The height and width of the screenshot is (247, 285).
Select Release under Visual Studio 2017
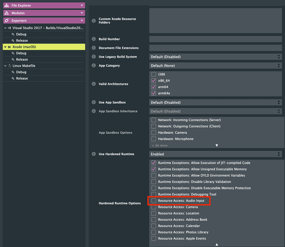pos(22,40)
